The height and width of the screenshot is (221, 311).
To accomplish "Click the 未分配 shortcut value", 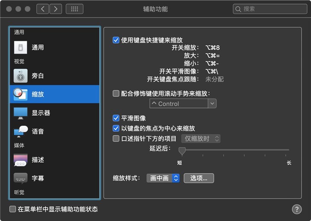I will click(214, 79).
